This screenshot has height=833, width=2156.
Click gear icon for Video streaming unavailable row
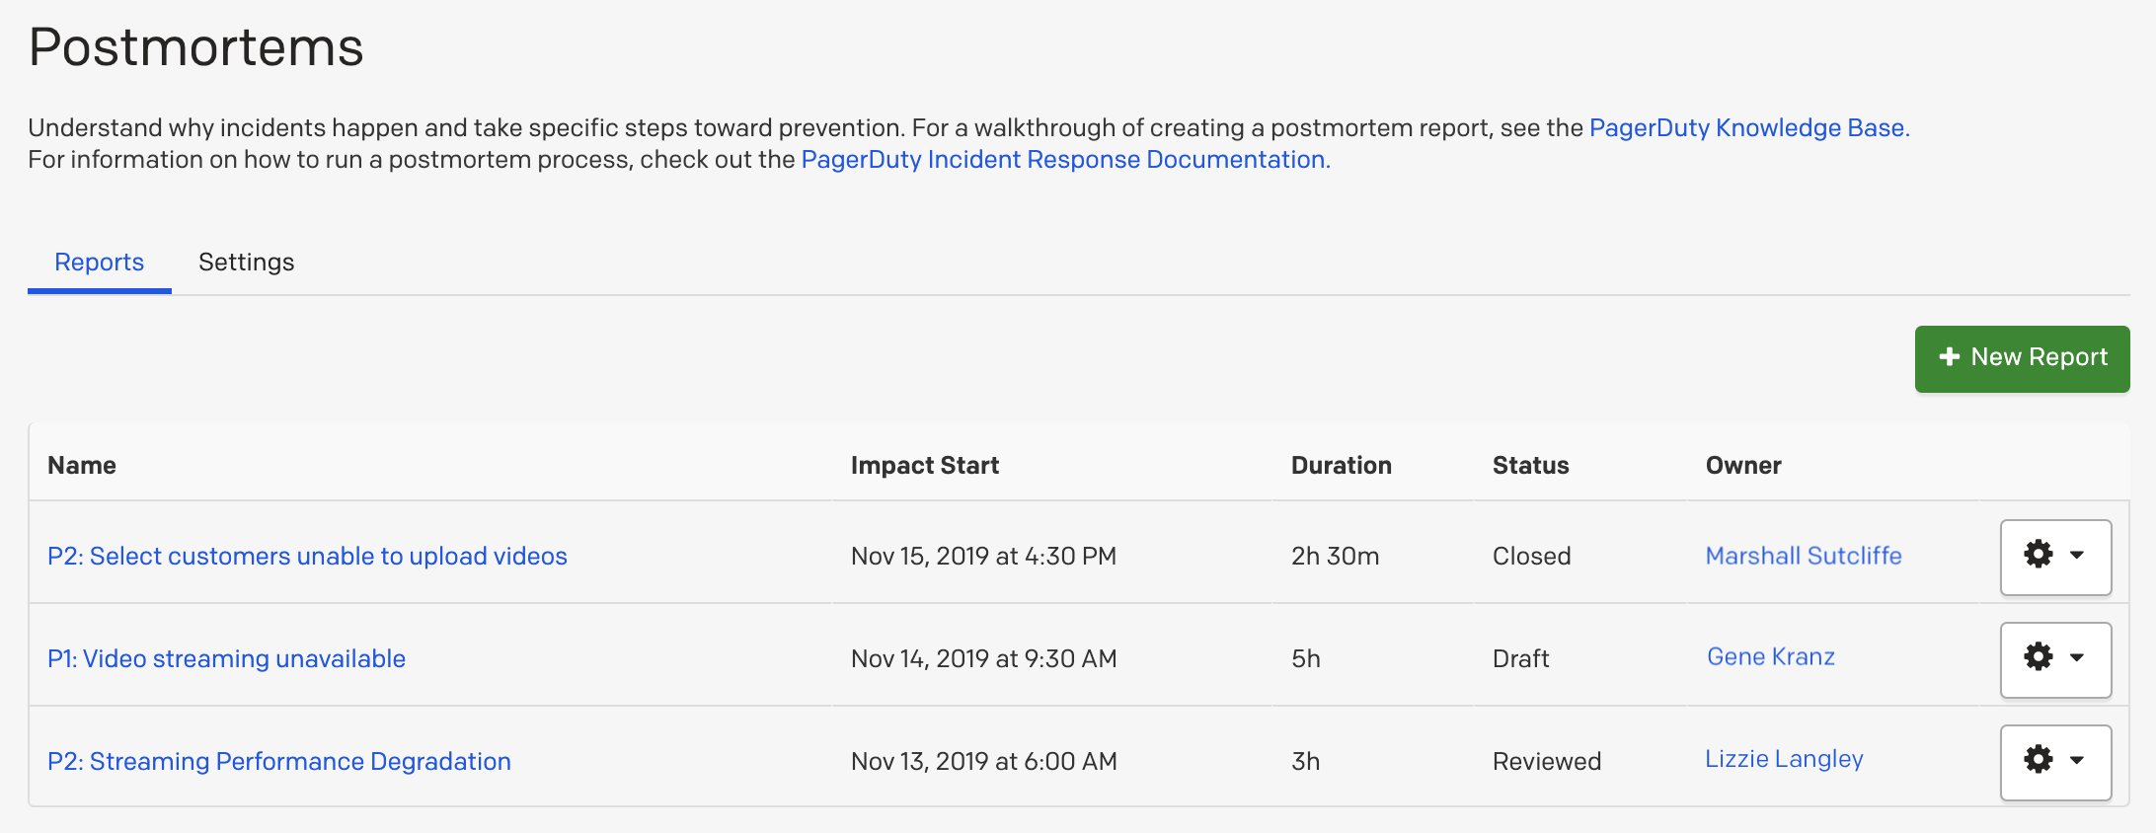2039,657
